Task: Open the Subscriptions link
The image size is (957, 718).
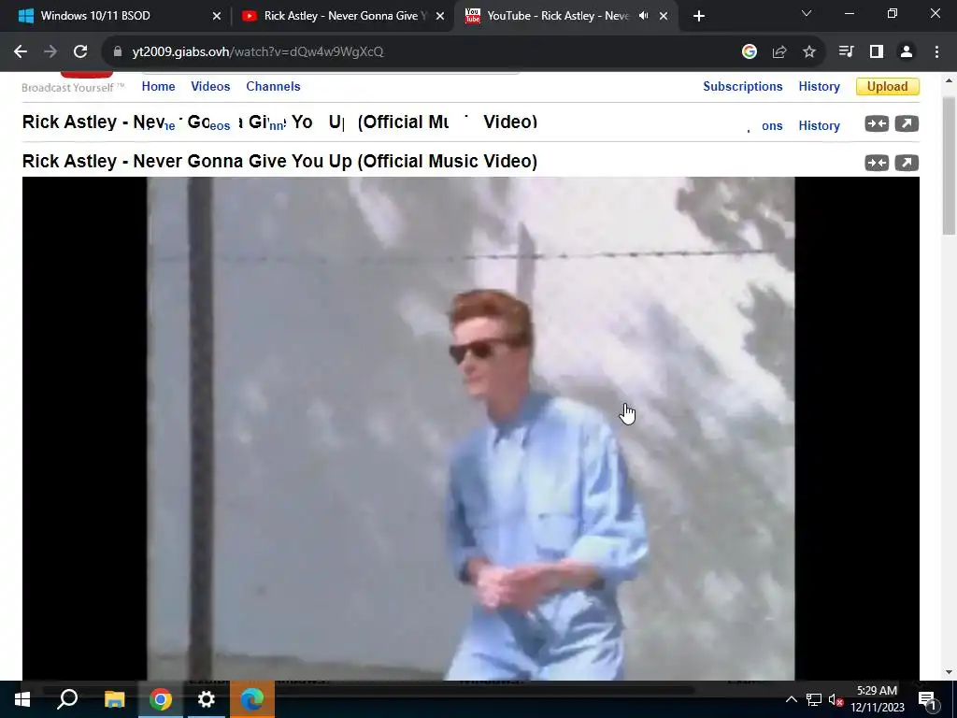Action: pyautogui.click(x=742, y=87)
